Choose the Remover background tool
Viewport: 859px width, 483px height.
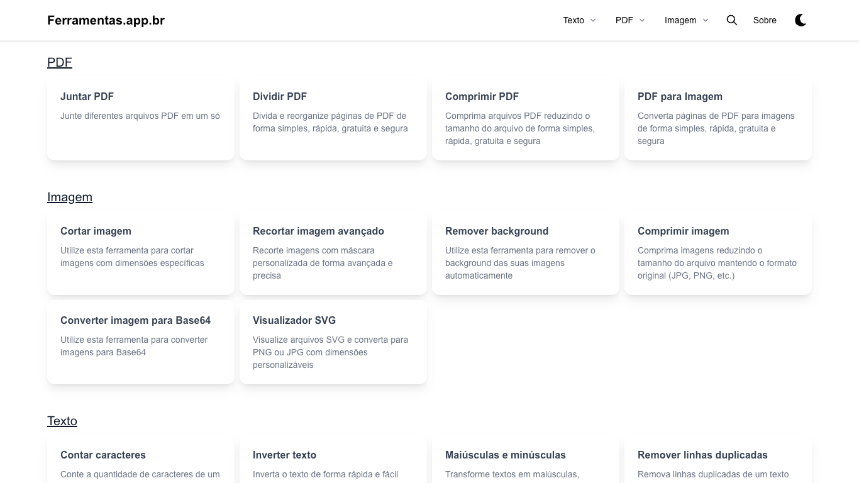pos(526,254)
